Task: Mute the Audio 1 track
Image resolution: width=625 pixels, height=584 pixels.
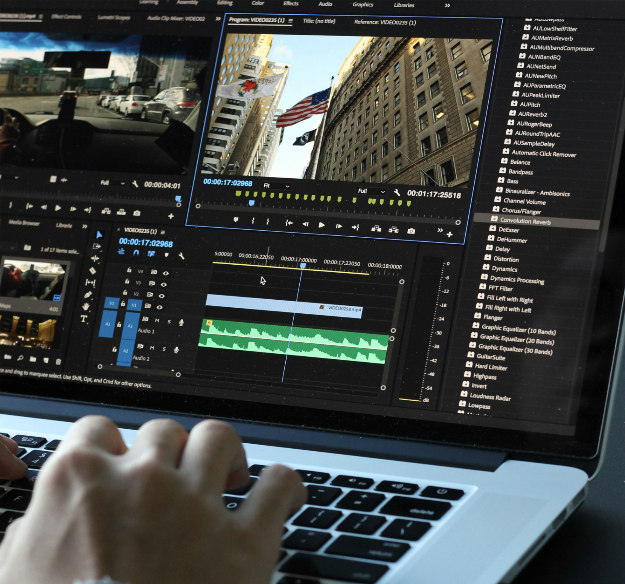Action: click(157, 320)
